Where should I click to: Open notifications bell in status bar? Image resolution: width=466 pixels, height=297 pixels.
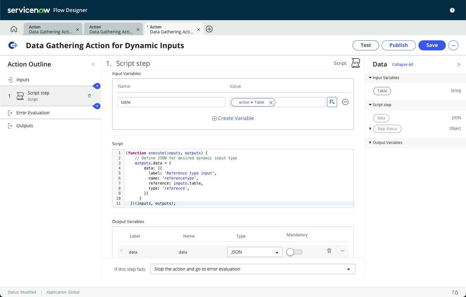click(x=456, y=292)
